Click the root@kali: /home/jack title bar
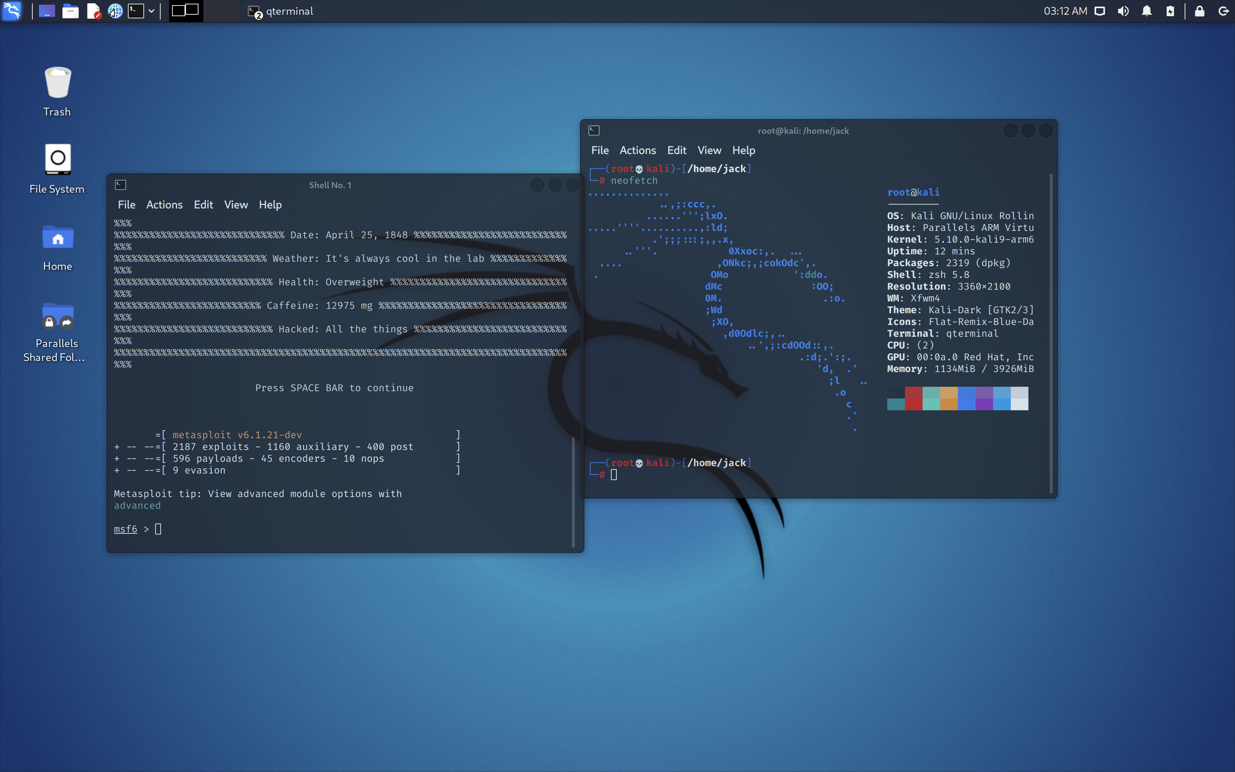Image resolution: width=1235 pixels, height=772 pixels. 803,131
